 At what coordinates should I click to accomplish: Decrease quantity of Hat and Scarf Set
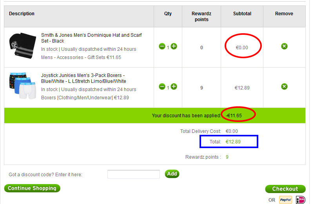(162, 46)
